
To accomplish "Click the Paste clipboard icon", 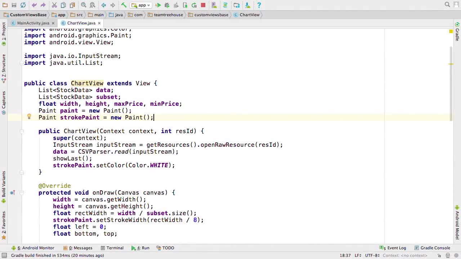I will coord(72,5).
